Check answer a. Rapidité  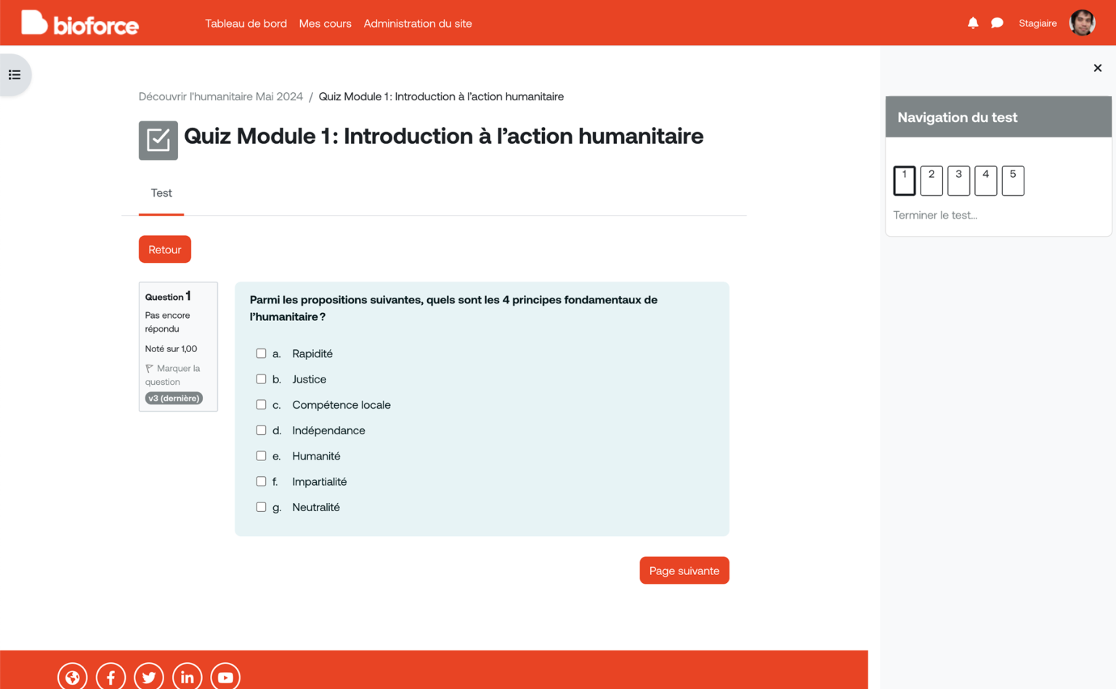[x=262, y=353]
